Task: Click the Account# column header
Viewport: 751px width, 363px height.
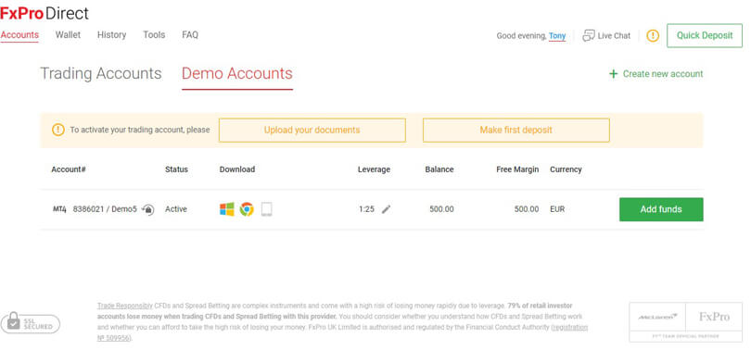Action: (x=68, y=169)
